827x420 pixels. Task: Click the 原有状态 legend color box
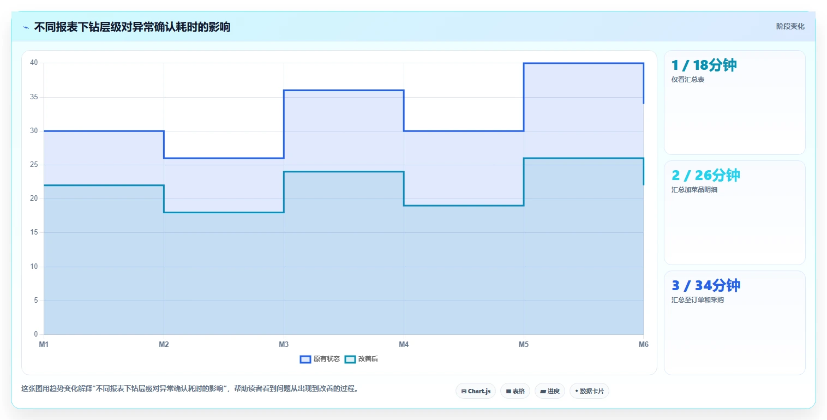click(305, 359)
